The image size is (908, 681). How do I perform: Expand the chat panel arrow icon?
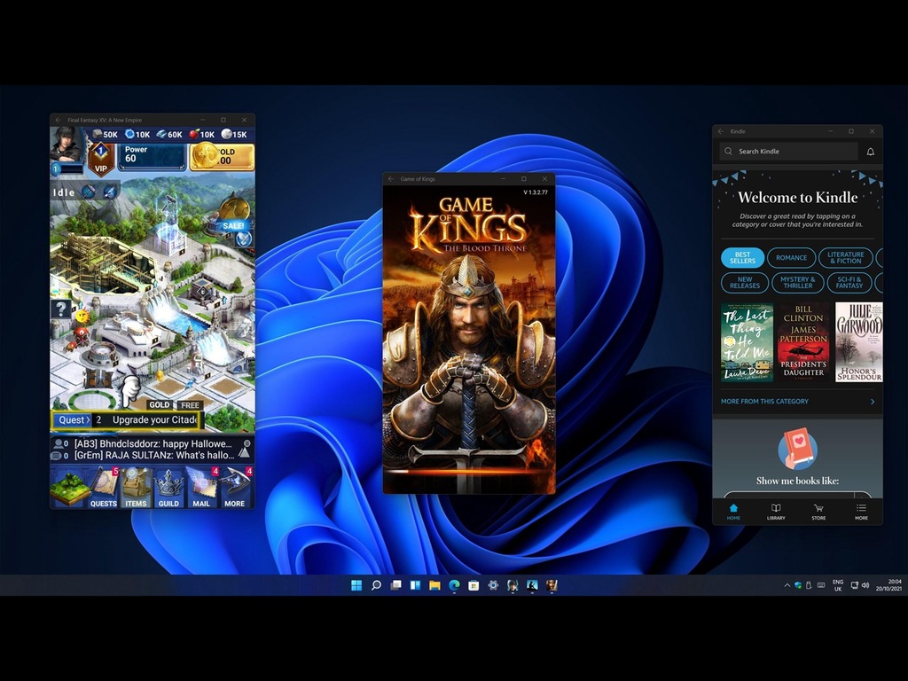coord(245,450)
